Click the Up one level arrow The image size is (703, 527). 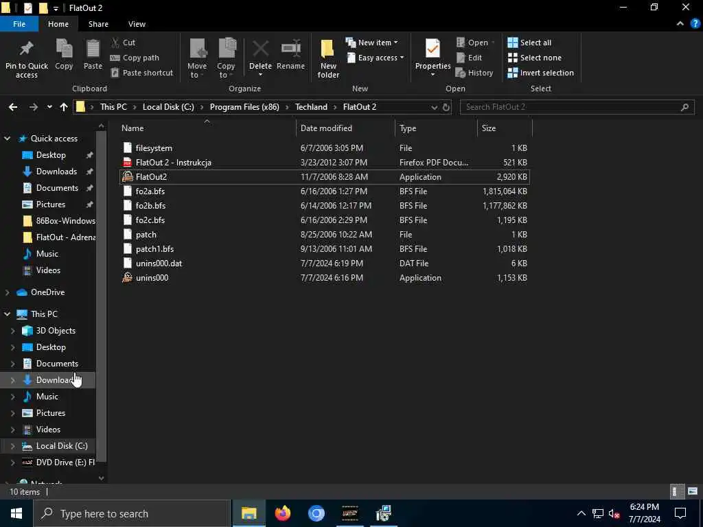coord(64,107)
